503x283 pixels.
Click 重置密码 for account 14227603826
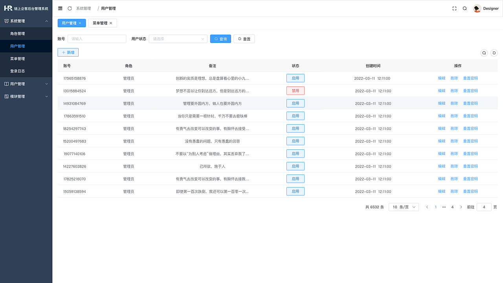pyautogui.click(x=470, y=166)
